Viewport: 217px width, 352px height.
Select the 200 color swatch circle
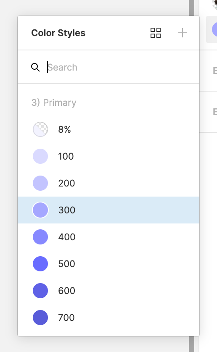point(40,183)
